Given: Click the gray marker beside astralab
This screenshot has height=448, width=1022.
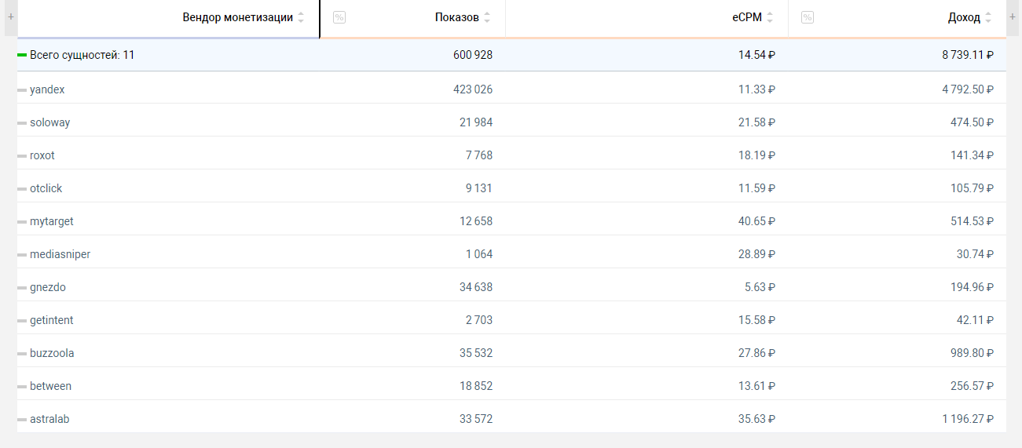Looking at the screenshot, I should 22,420.
